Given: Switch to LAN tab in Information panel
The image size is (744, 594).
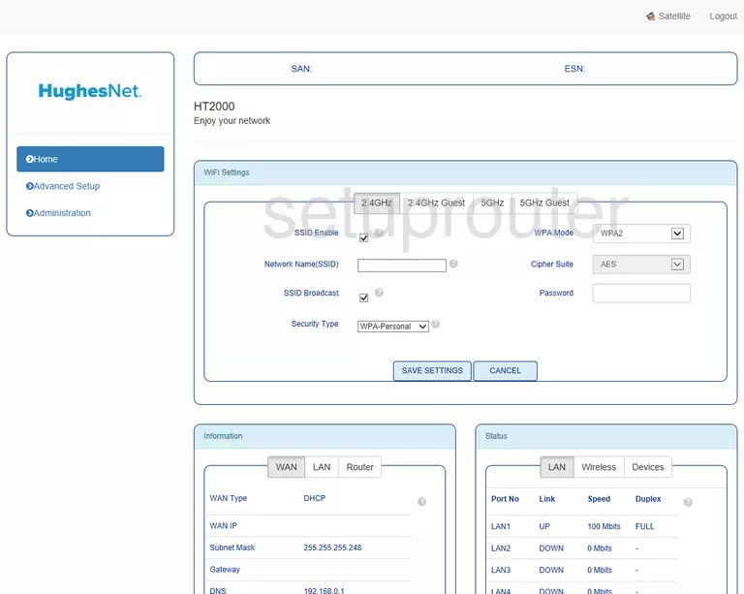Looking at the screenshot, I should (322, 467).
